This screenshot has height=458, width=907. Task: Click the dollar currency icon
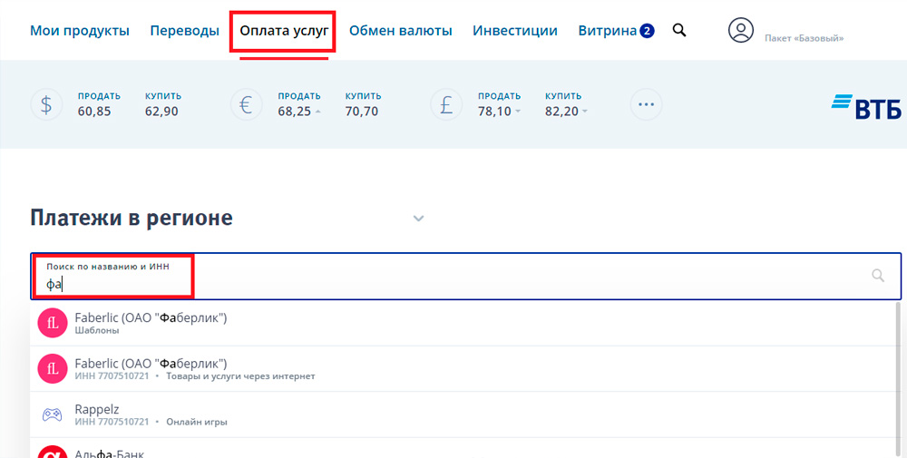point(46,104)
